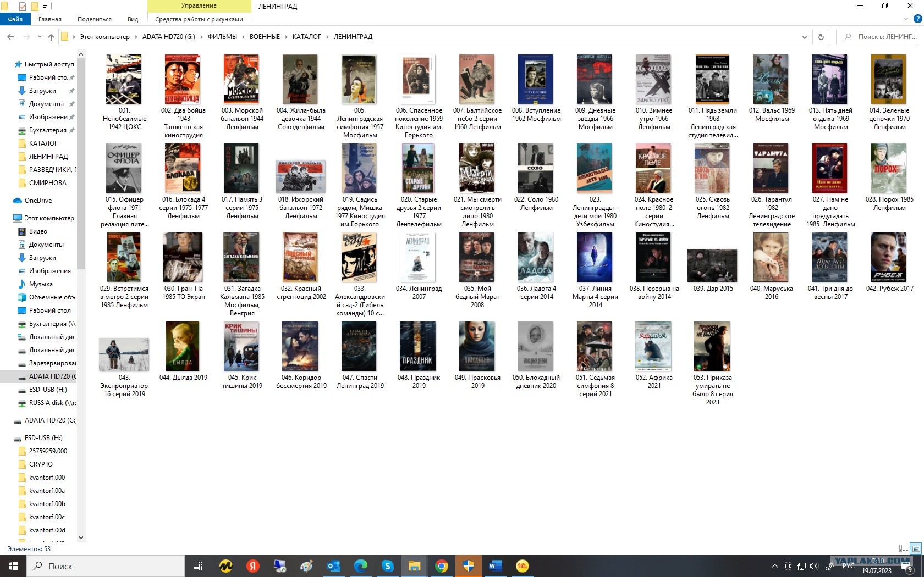Viewport: 924px width, 577px height.
Task: Navigate to КАТАЛОГ in breadcrumb
Action: (x=307, y=37)
